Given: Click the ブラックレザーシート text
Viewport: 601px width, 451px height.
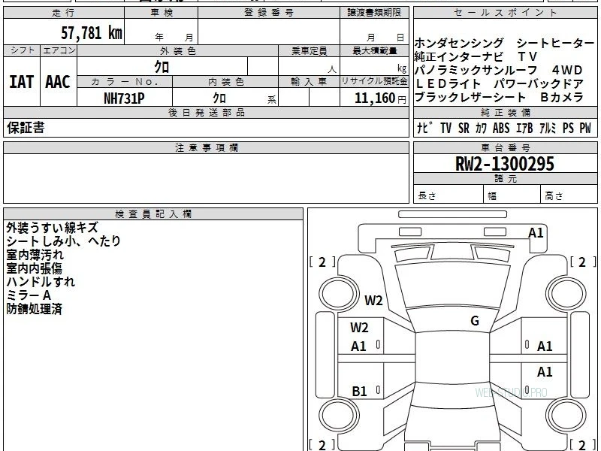Looking at the screenshot, I should (470, 97).
